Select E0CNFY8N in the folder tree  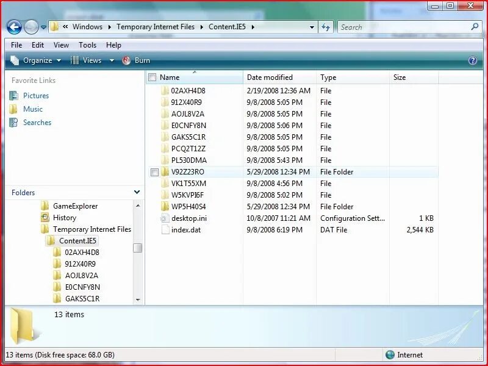pyautogui.click(x=82, y=287)
